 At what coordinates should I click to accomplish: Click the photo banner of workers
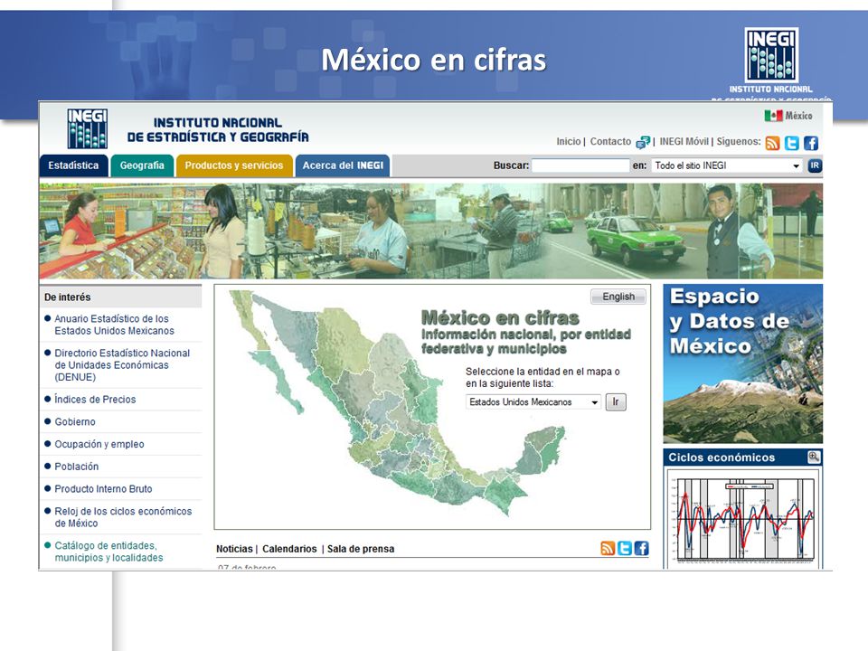[x=430, y=231]
